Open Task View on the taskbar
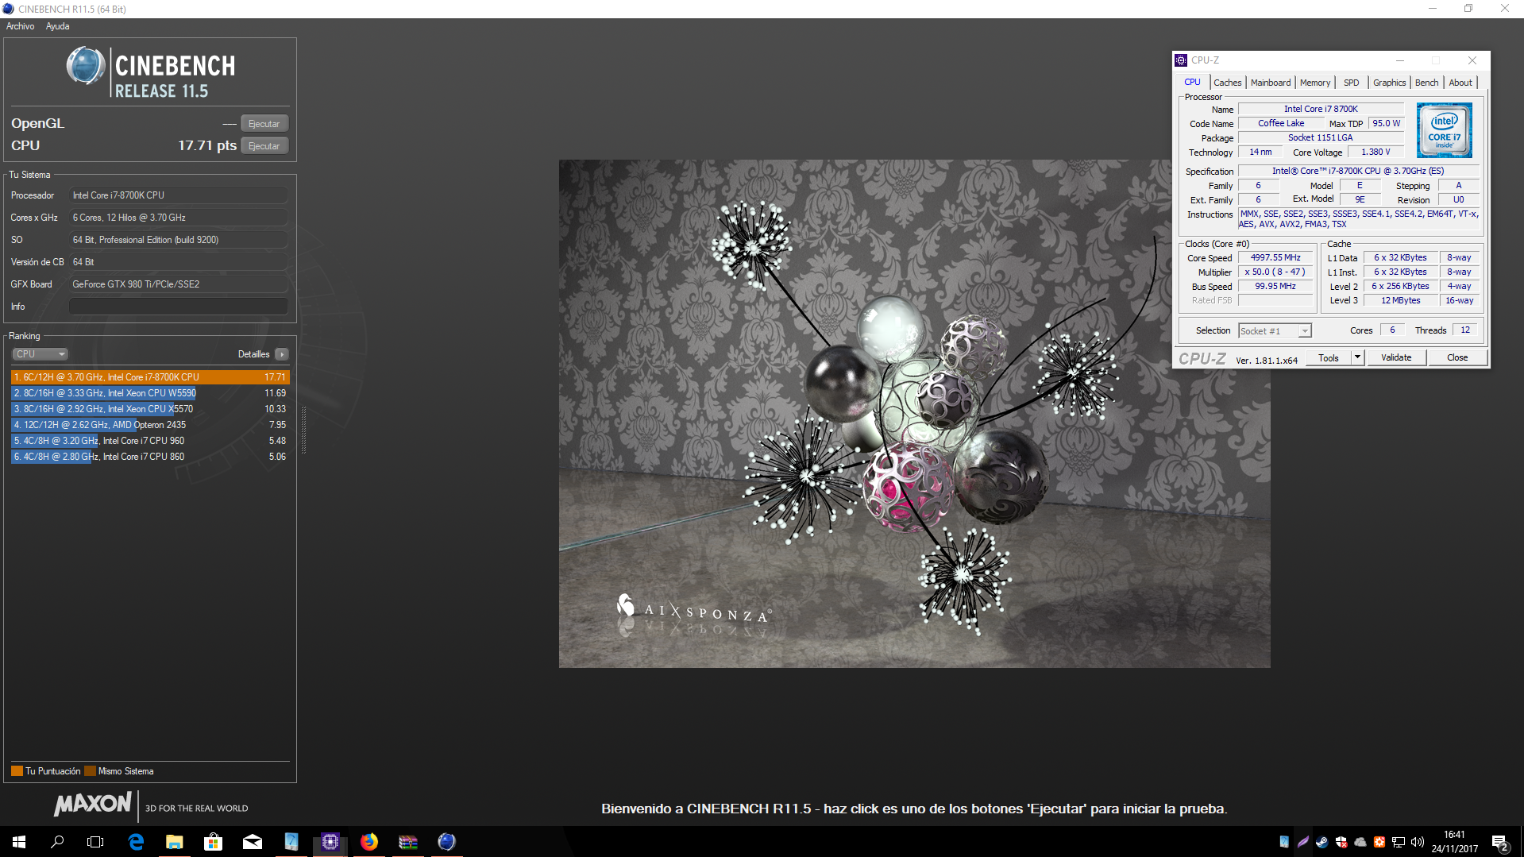The image size is (1524, 857). pyautogui.click(x=95, y=842)
